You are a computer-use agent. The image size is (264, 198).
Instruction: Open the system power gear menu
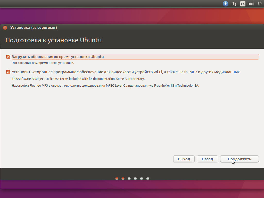click(260, 4)
